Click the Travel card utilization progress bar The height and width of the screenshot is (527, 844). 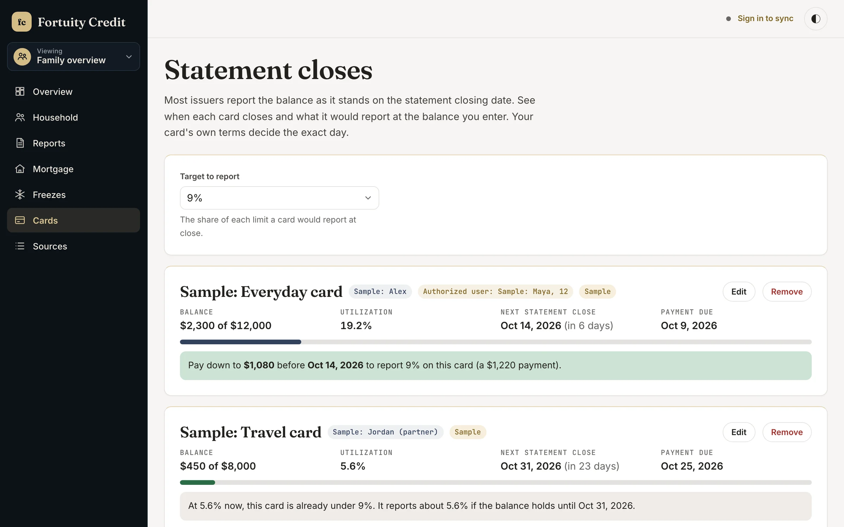(x=495, y=482)
